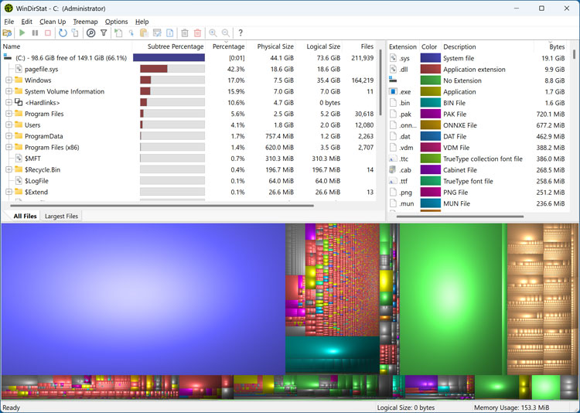Select the $LogFile row
580x413 pixels.
(x=188, y=181)
